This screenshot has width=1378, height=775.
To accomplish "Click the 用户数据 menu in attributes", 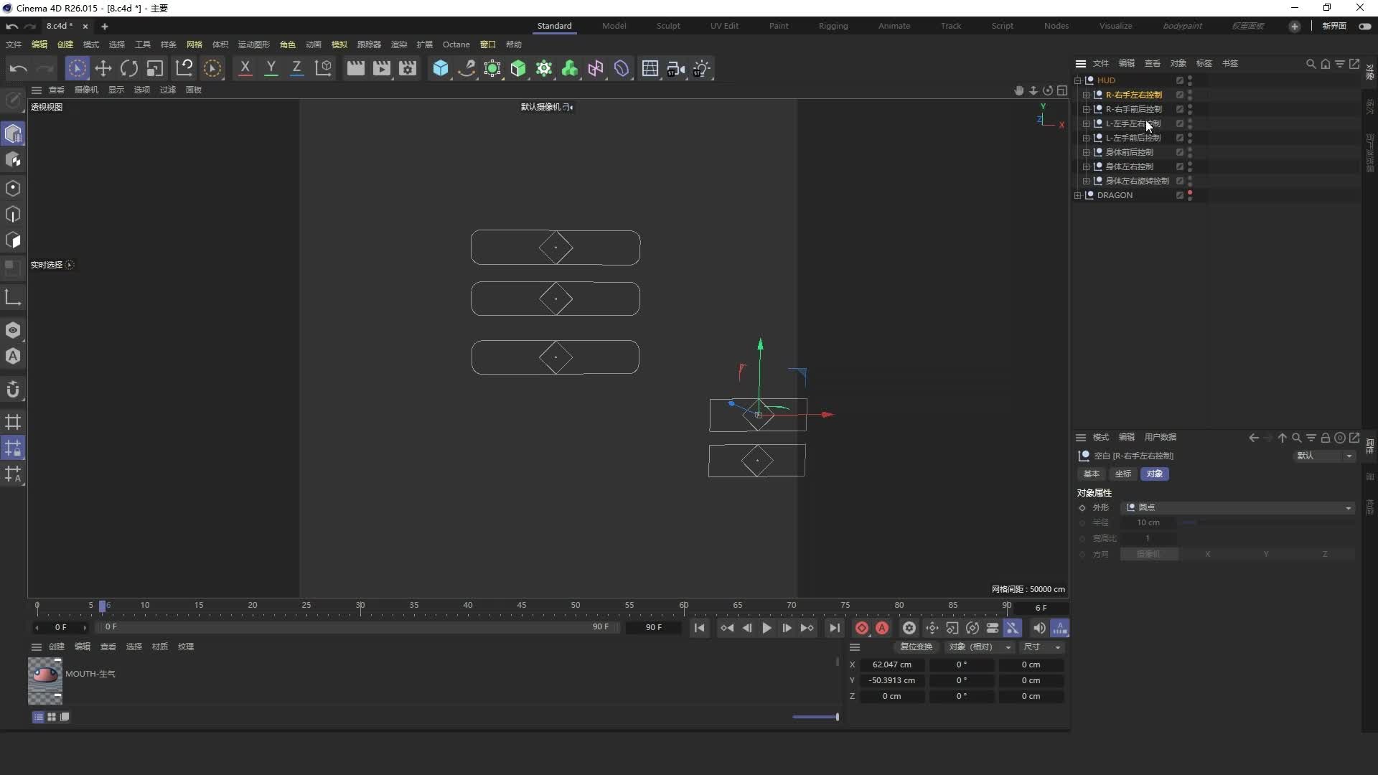I will tap(1161, 438).
